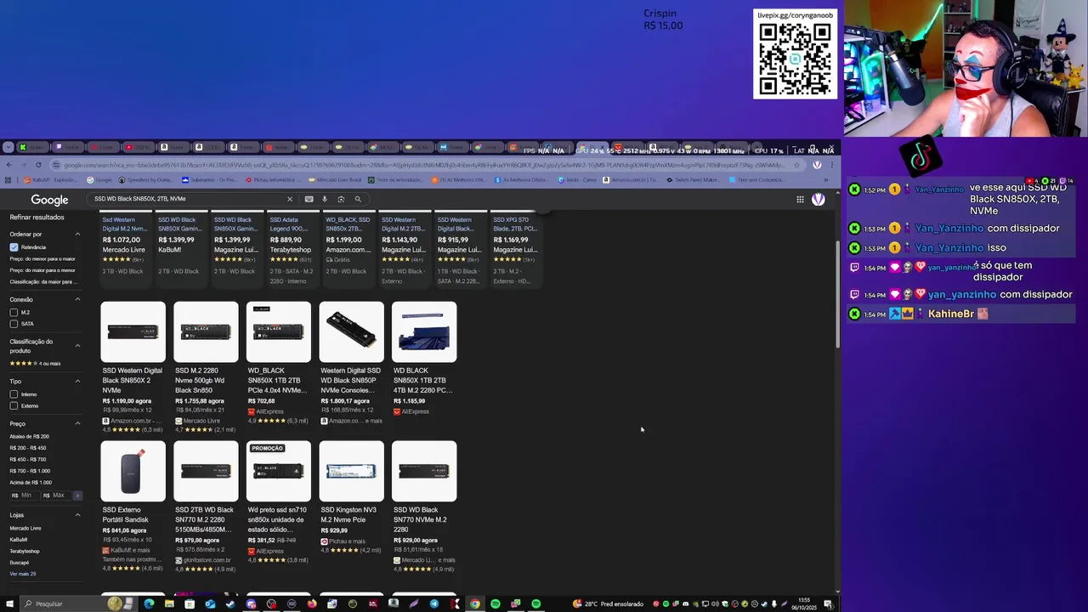Check the Interno type filter
This screenshot has width=1088, height=612.
pyautogui.click(x=14, y=394)
